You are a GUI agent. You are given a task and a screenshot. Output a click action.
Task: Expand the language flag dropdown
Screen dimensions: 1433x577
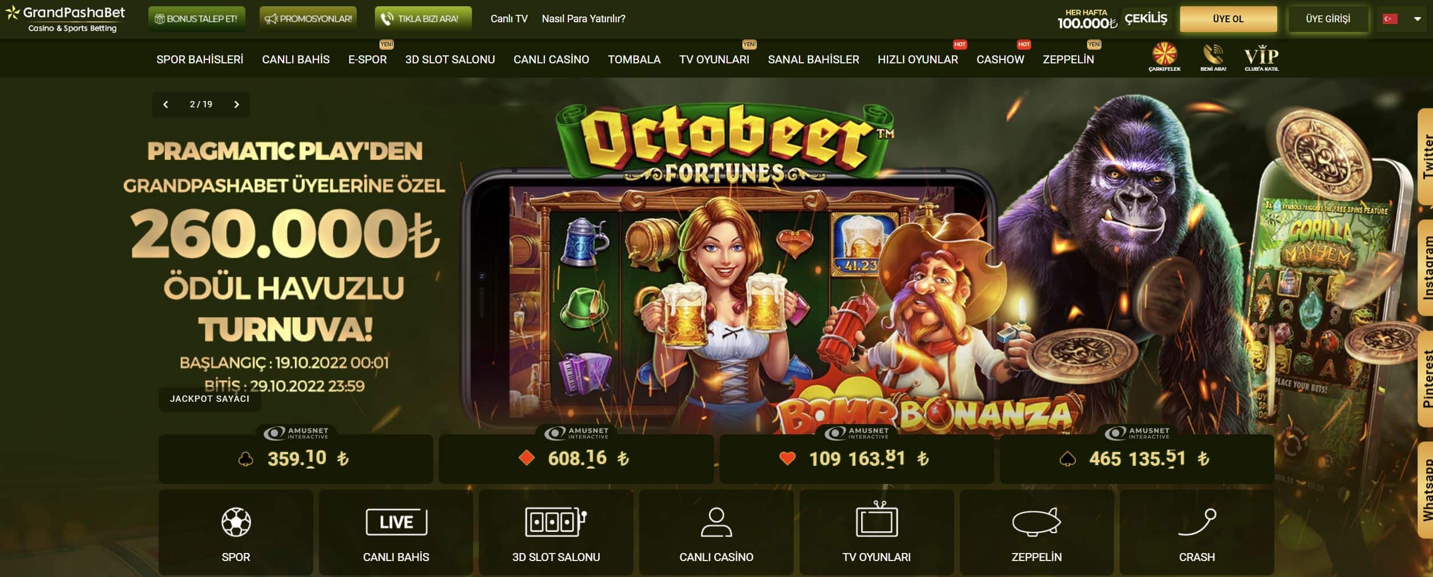pyautogui.click(x=1401, y=19)
